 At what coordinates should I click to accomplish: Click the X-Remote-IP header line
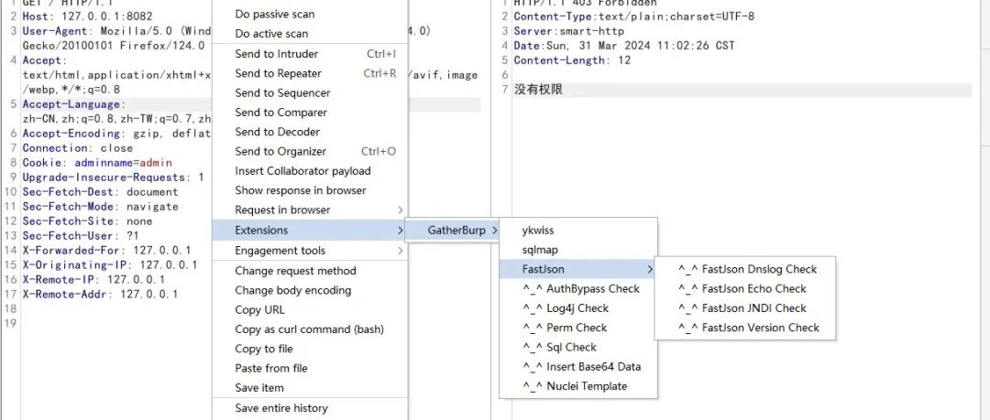(93, 279)
